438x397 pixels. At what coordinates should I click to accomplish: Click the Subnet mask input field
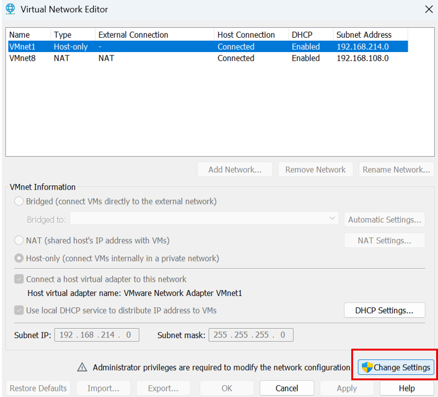click(x=251, y=334)
